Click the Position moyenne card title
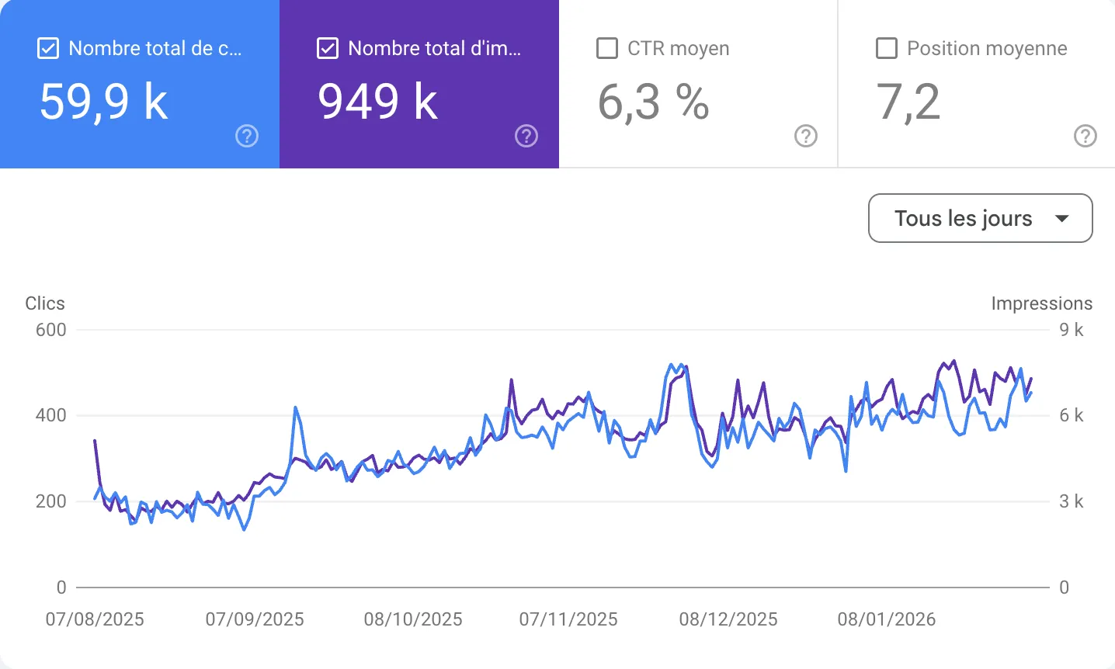The image size is (1115, 669). [x=987, y=48]
